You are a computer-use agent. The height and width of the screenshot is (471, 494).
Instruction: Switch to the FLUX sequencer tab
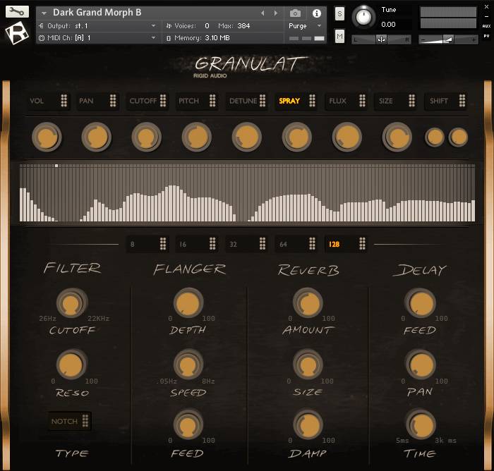[x=347, y=101]
